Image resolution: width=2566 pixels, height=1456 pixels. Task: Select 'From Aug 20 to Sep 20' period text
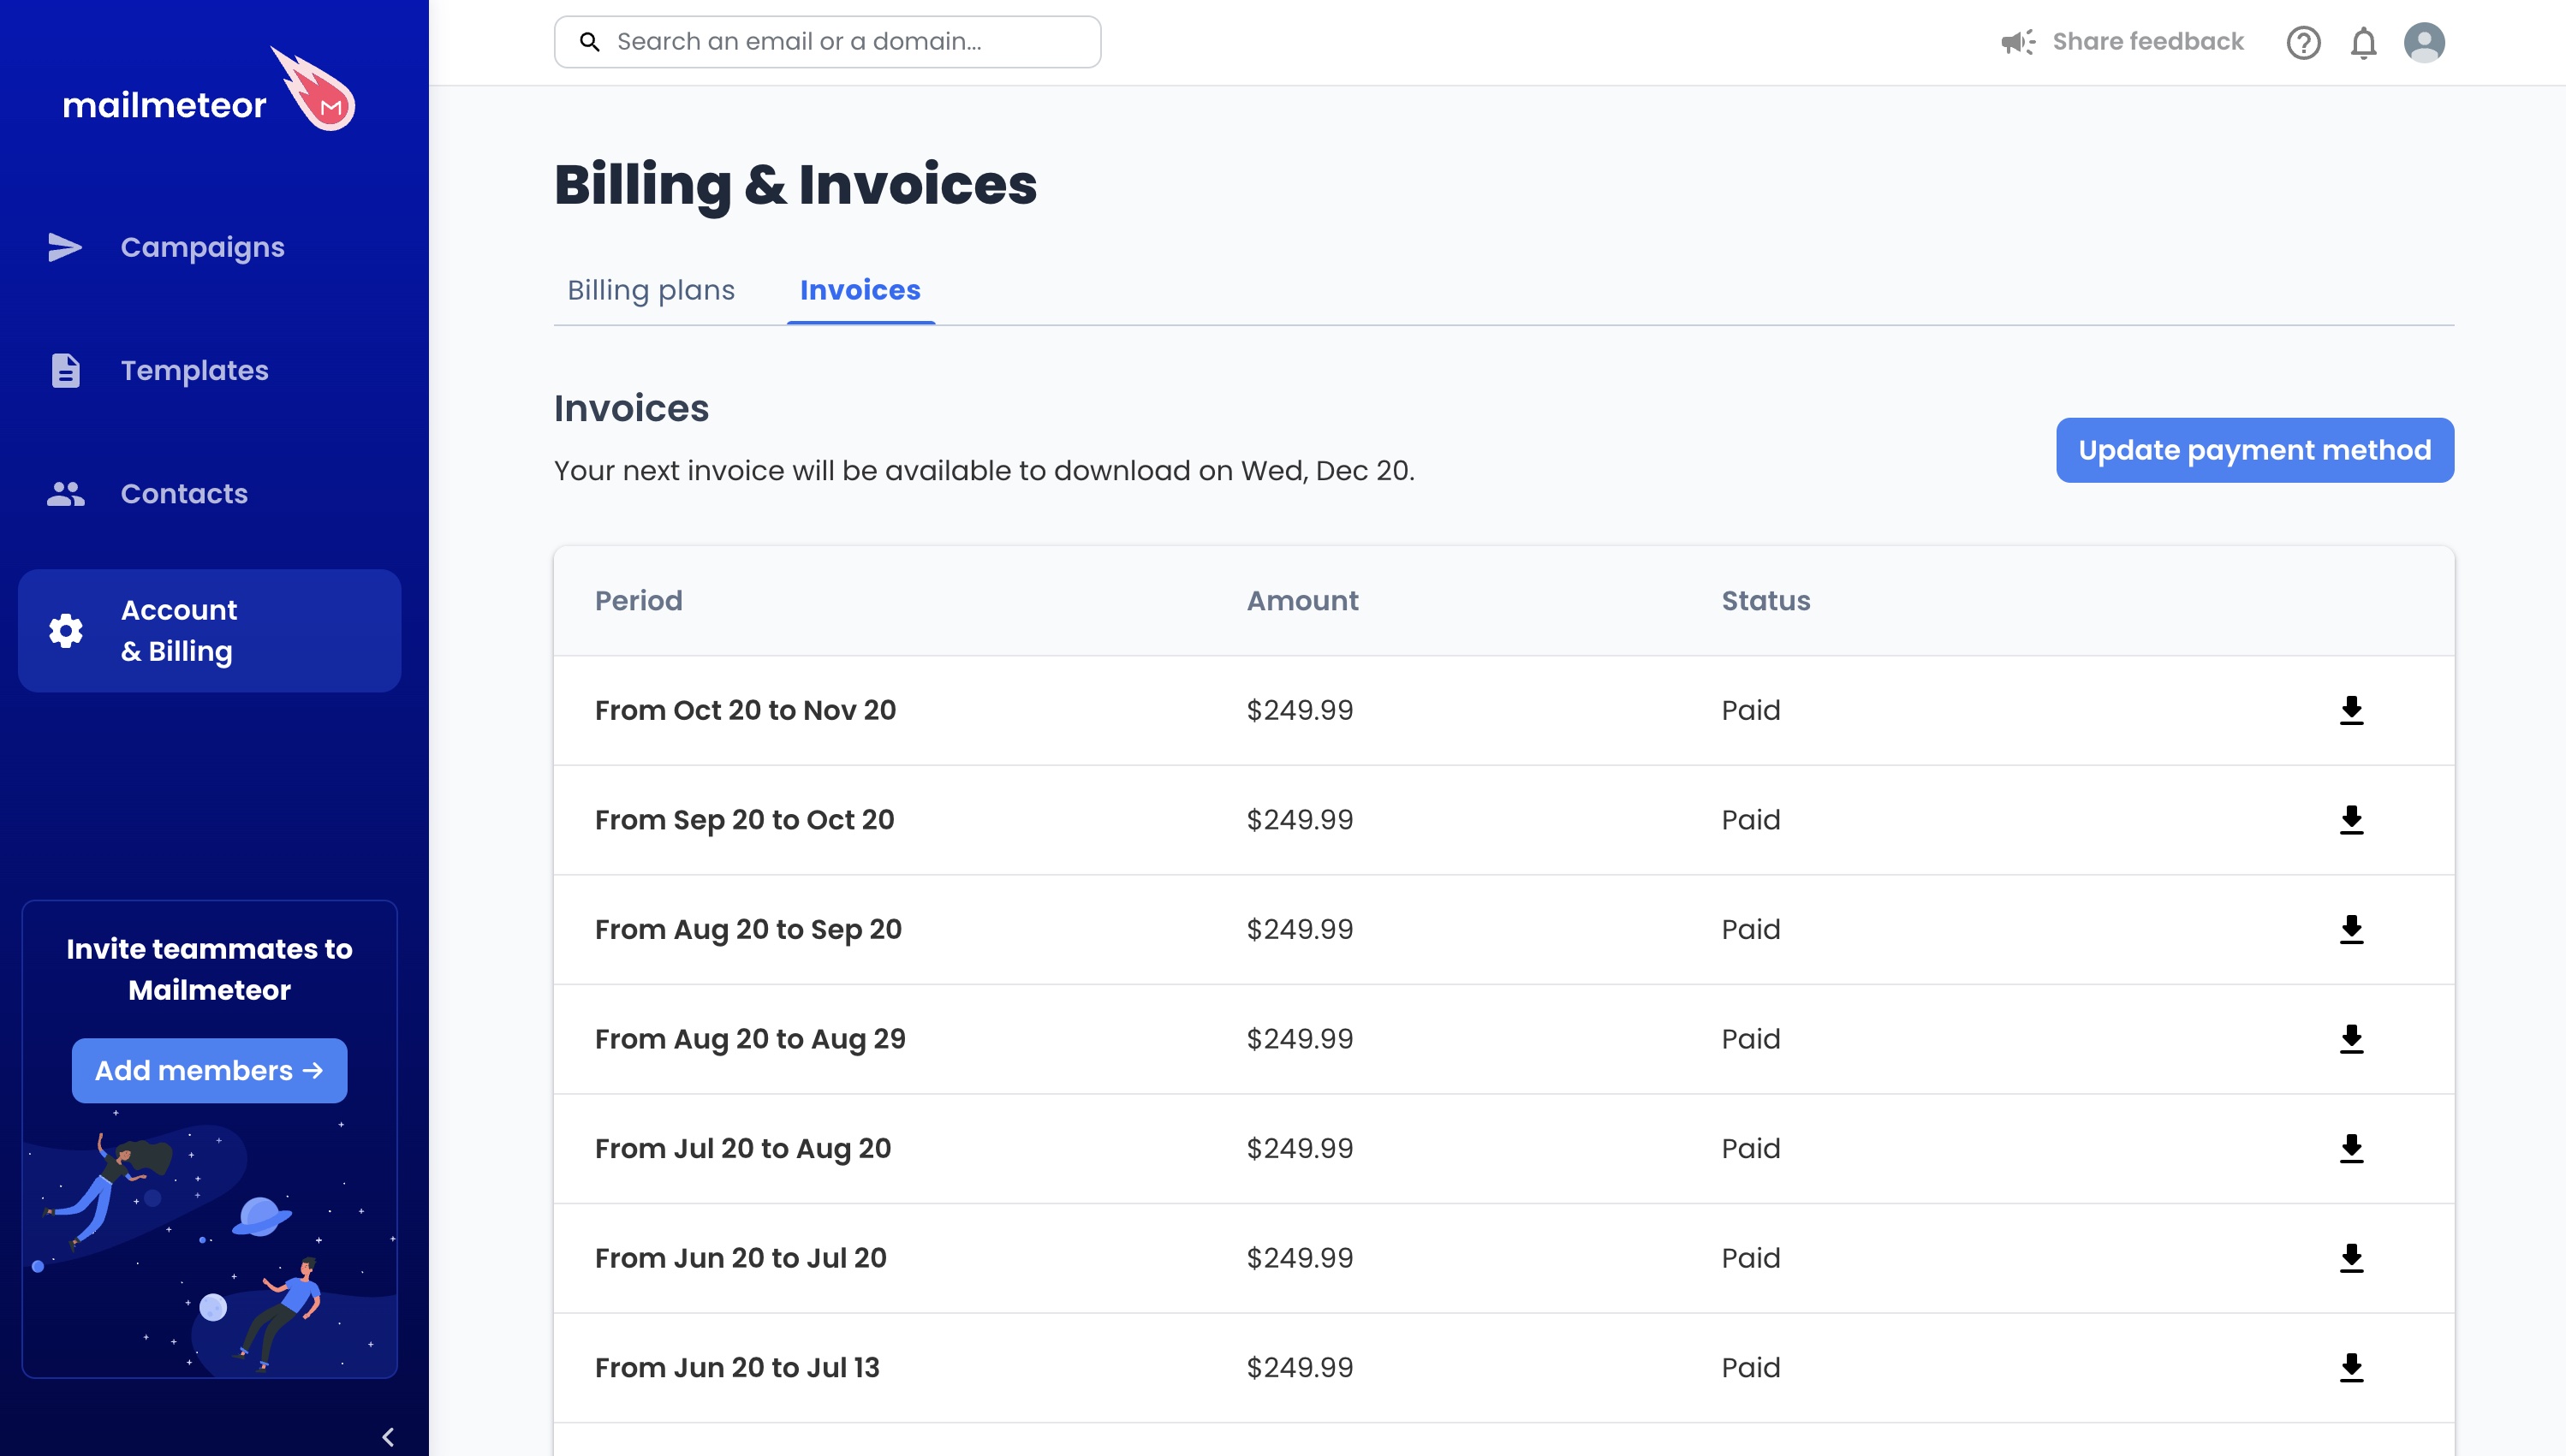pyautogui.click(x=748, y=929)
